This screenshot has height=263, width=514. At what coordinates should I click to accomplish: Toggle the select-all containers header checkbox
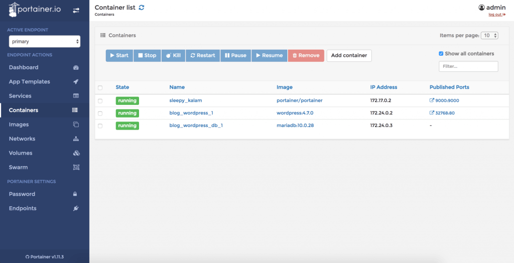[100, 88]
